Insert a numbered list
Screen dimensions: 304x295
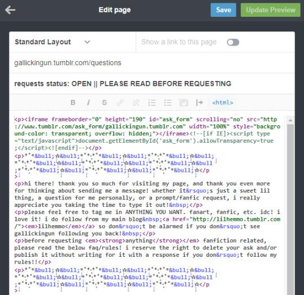point(152,103)
